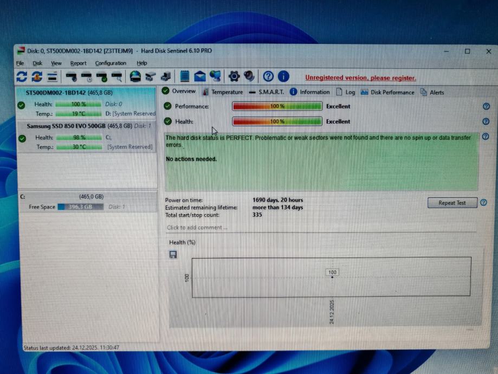Click the disk icon with clock overlay
This screenshot has height=374, width=498.
[x=87, y=76]
